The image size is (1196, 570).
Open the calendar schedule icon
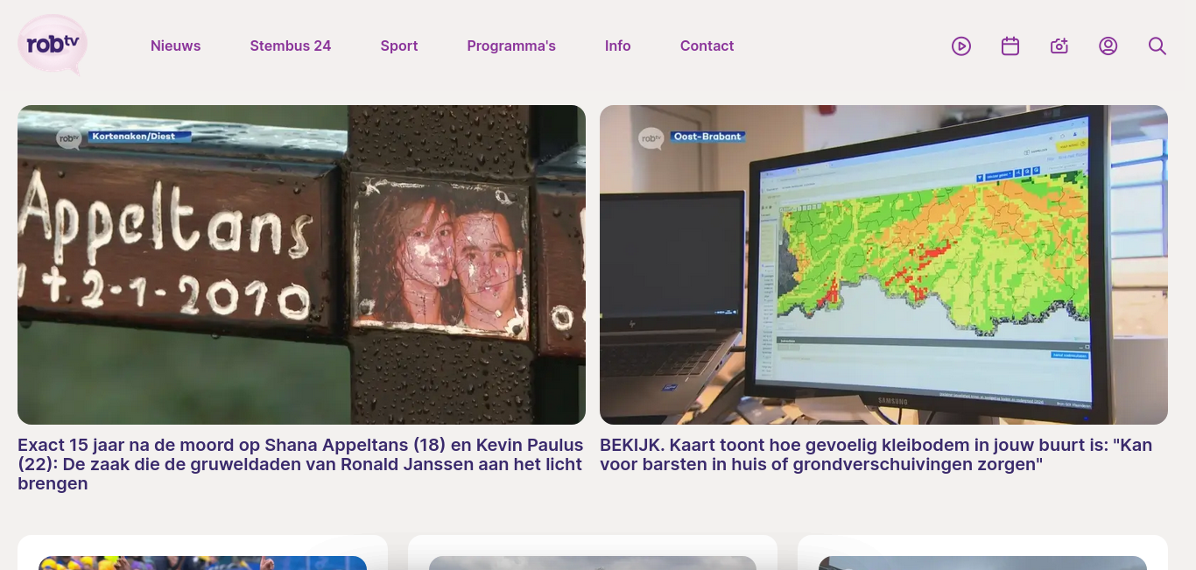coord(1010,46)
